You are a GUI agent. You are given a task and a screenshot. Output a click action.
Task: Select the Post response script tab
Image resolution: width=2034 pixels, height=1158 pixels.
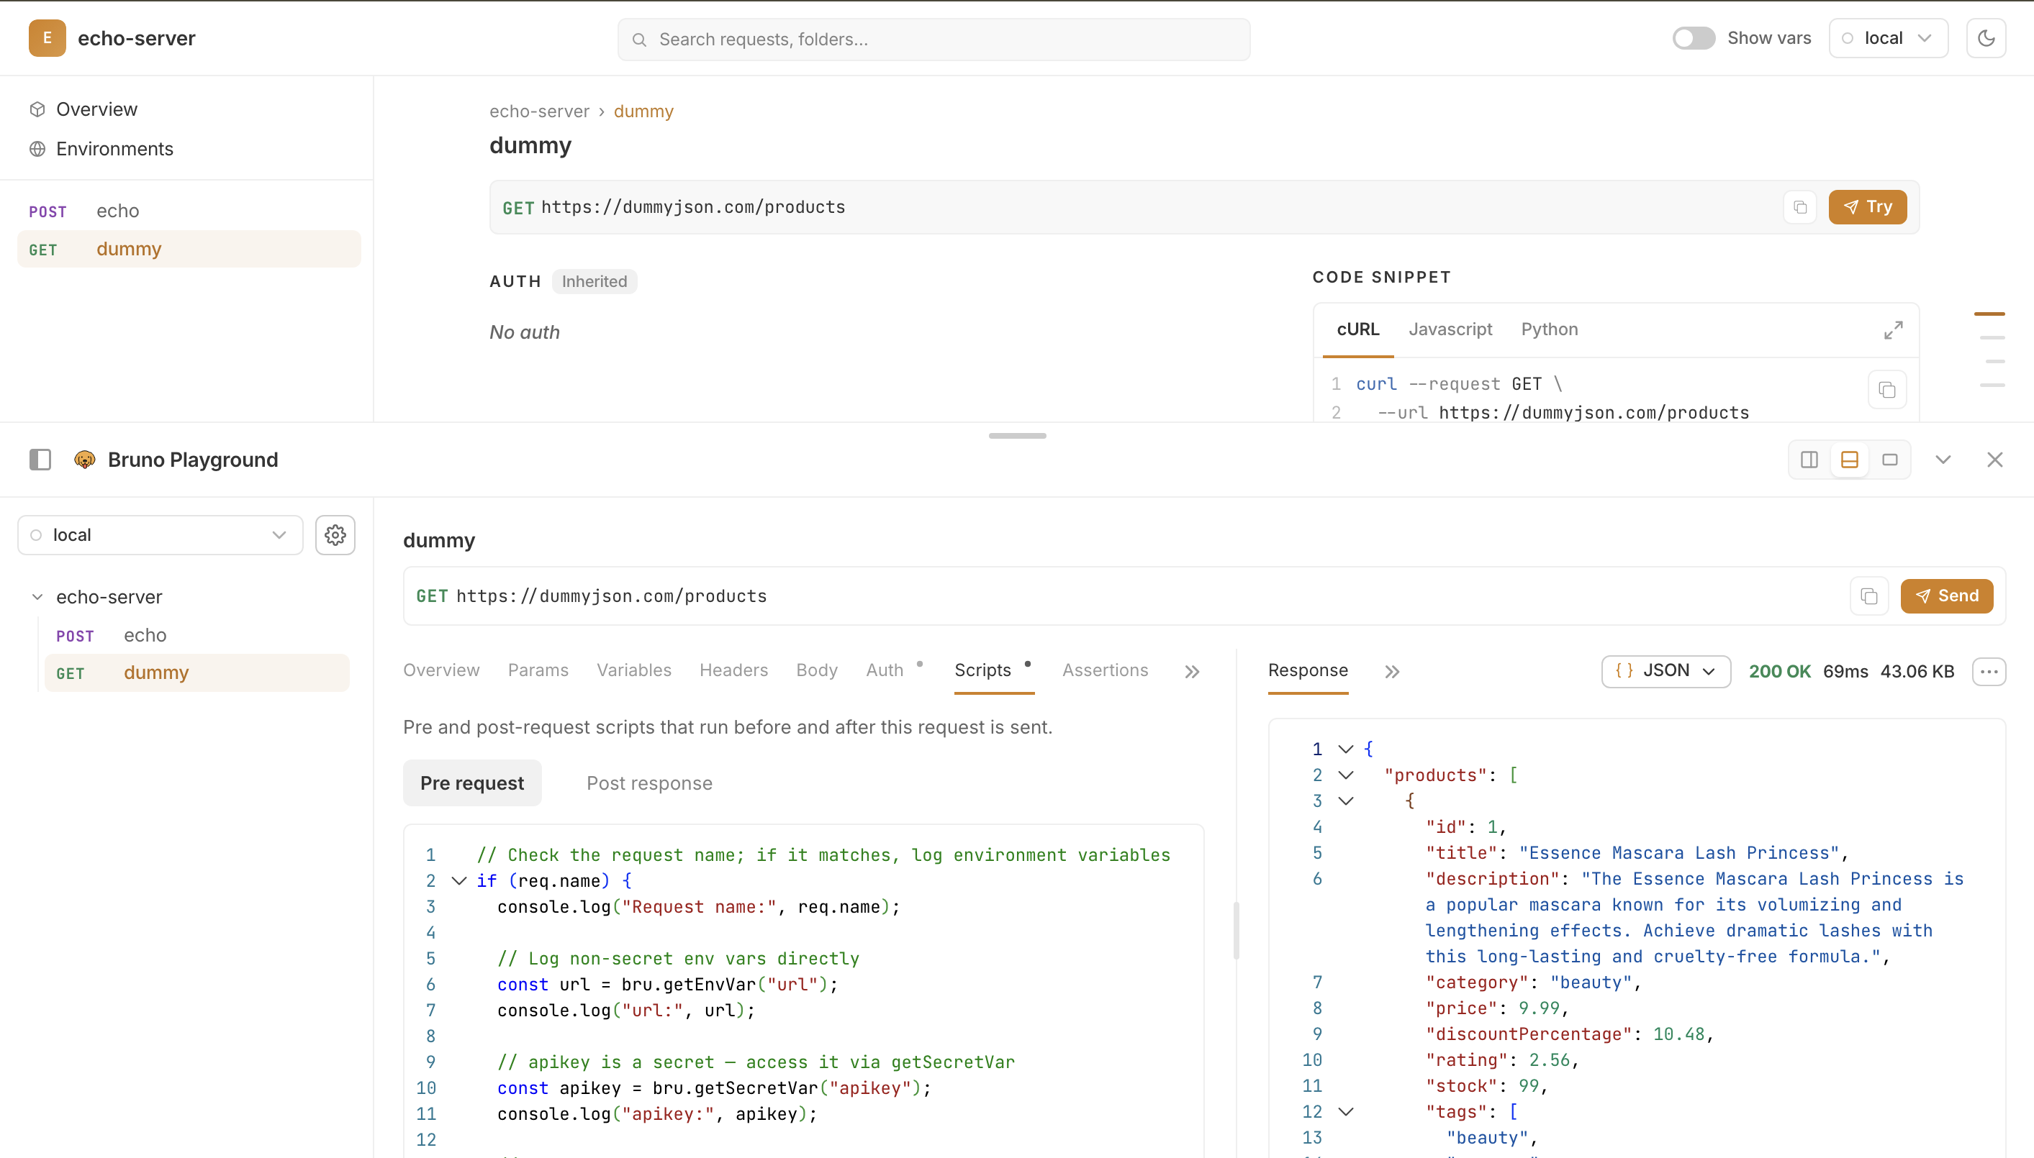(x=649, y=783)
